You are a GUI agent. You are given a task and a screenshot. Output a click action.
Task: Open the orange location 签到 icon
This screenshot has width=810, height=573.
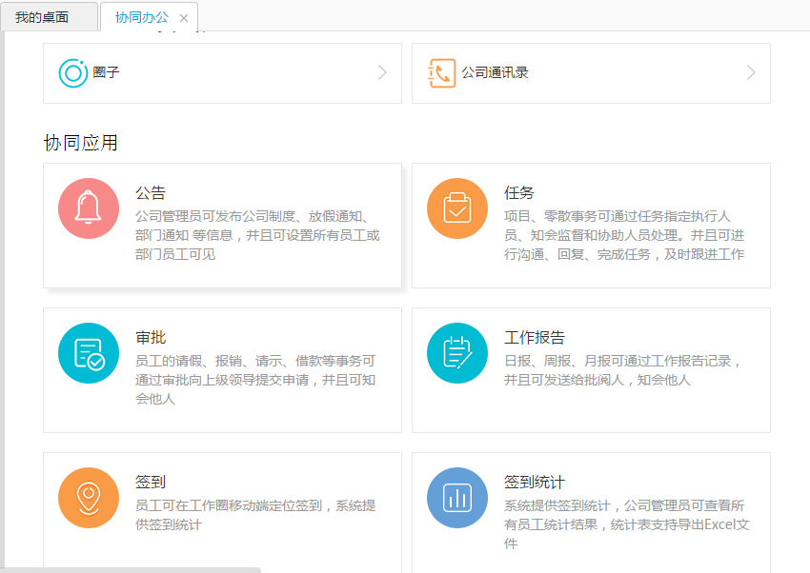pyautogui.click(x=89, y=498)
